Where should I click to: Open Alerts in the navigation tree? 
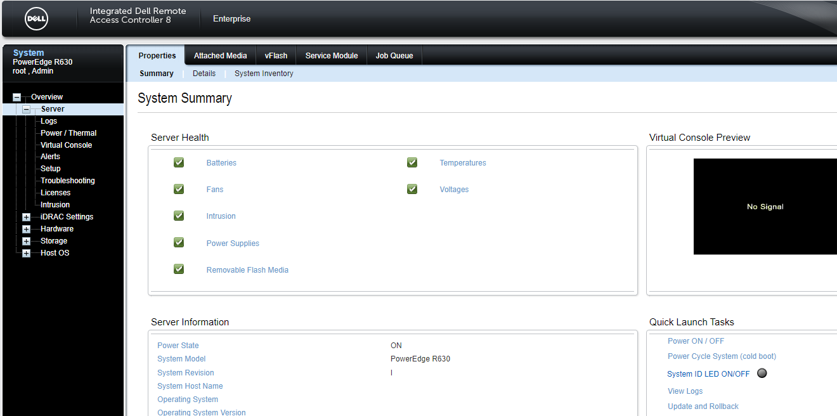50,157
